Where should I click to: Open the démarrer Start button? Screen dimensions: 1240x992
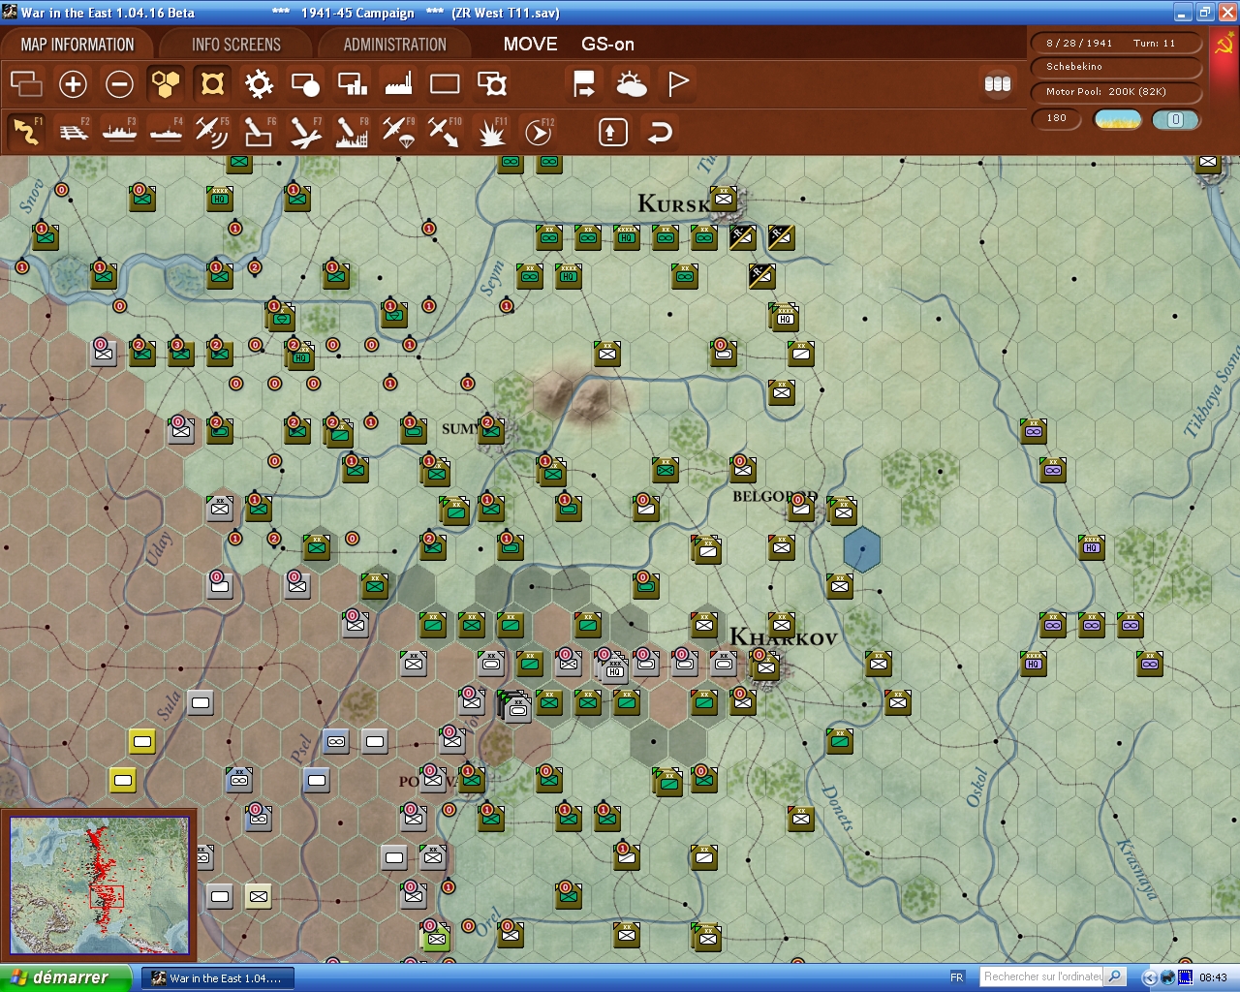coord(66,977)
